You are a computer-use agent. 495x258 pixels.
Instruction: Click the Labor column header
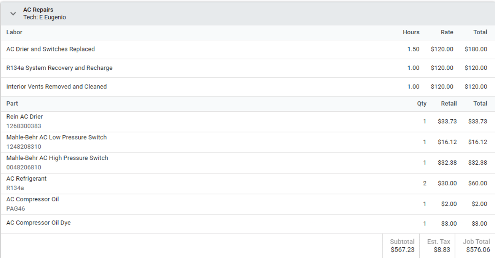(14, 32)
